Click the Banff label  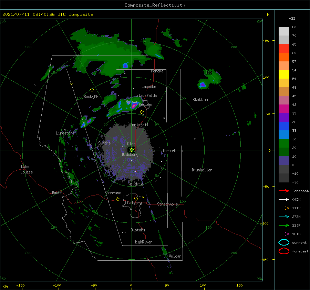(57, 192)
